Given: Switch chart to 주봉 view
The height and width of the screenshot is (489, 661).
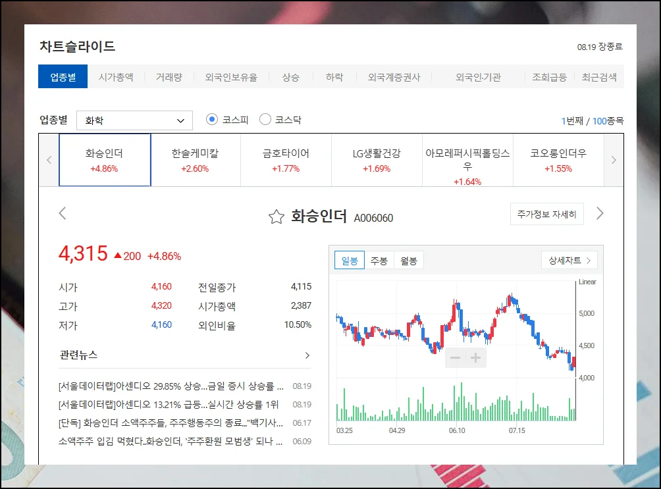Looking at the screenshot, I should pyautogui.click(x=379, y=261).
